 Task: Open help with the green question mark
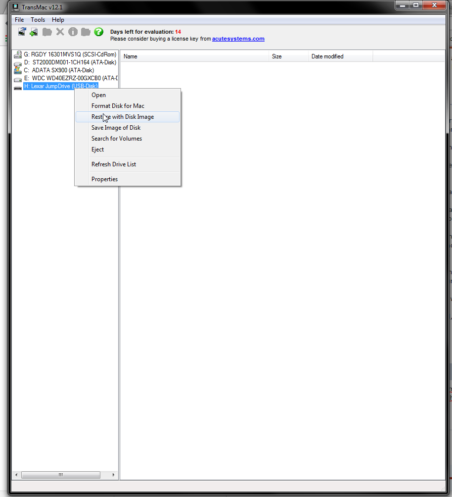98,32
